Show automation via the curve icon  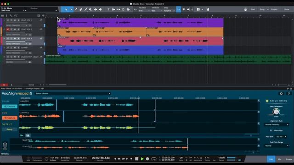16,16
